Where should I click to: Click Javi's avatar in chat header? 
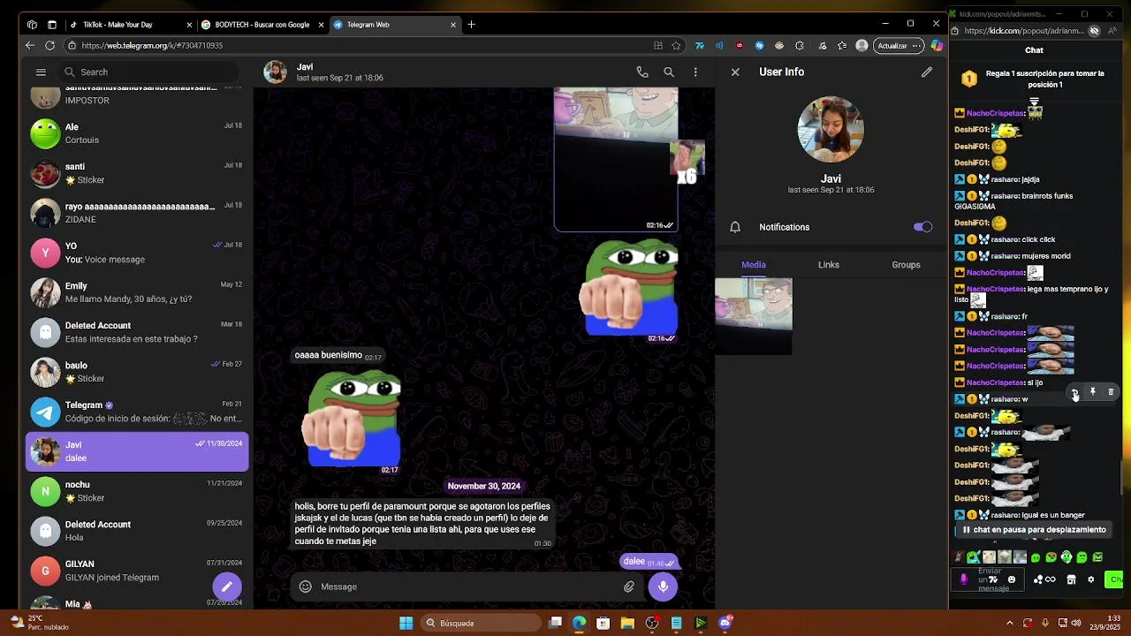pyautogui.click(x=276, y=72)
